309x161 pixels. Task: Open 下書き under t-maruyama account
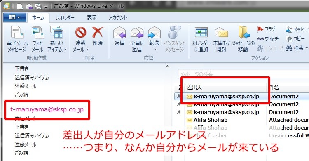coord(22,127)
